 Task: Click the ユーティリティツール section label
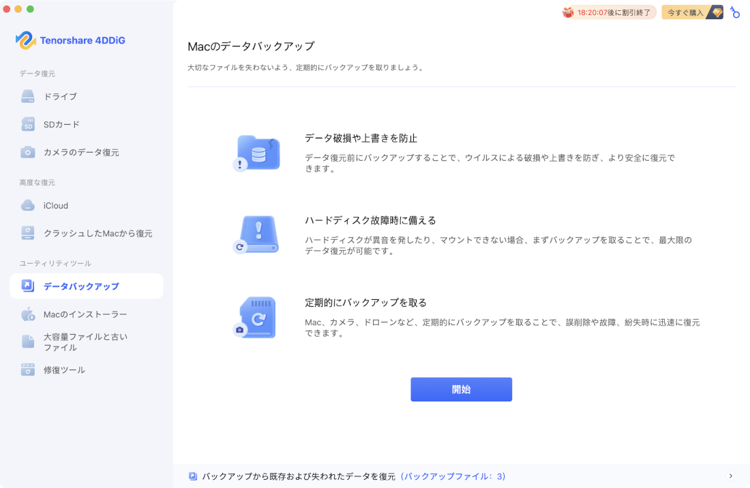(x=55, y=263)
